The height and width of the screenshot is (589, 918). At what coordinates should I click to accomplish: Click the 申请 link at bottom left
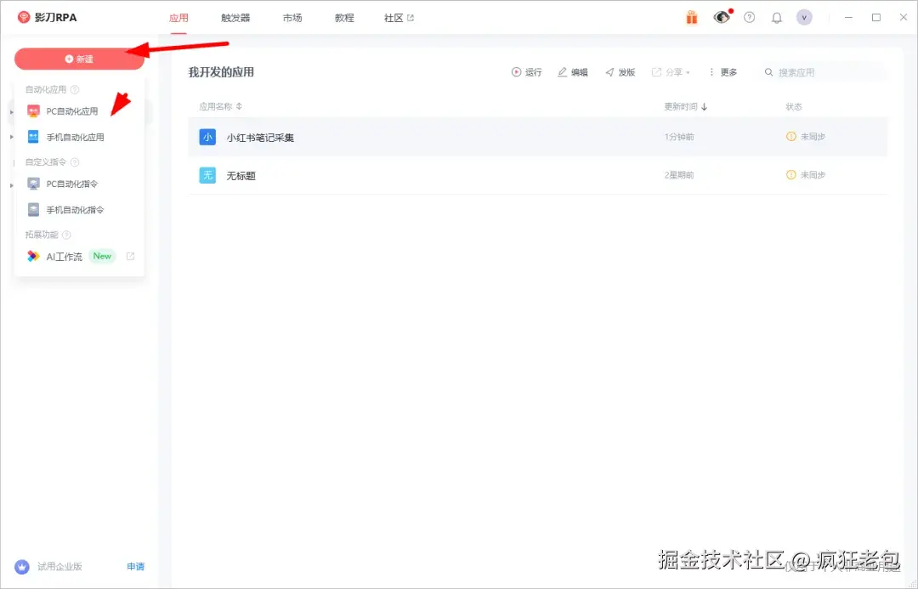tap(135, 566)
